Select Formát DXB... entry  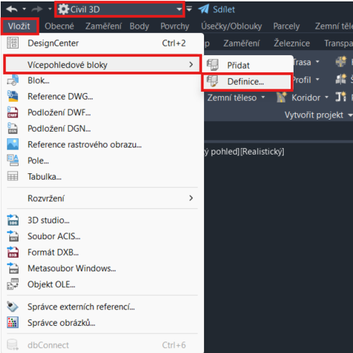(102, 252)
